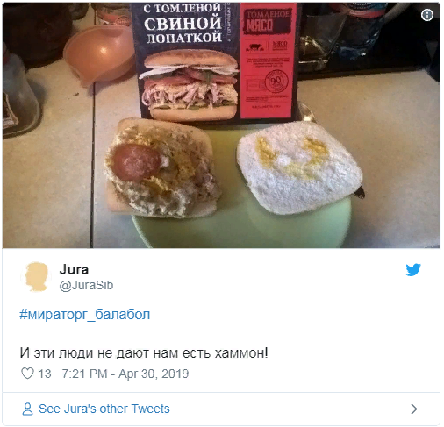Image resolution: width=444 pixels, height=427 pixels.
Task: Click the sandwich with sausage slice in photo
Action: [x=162, y=167]
